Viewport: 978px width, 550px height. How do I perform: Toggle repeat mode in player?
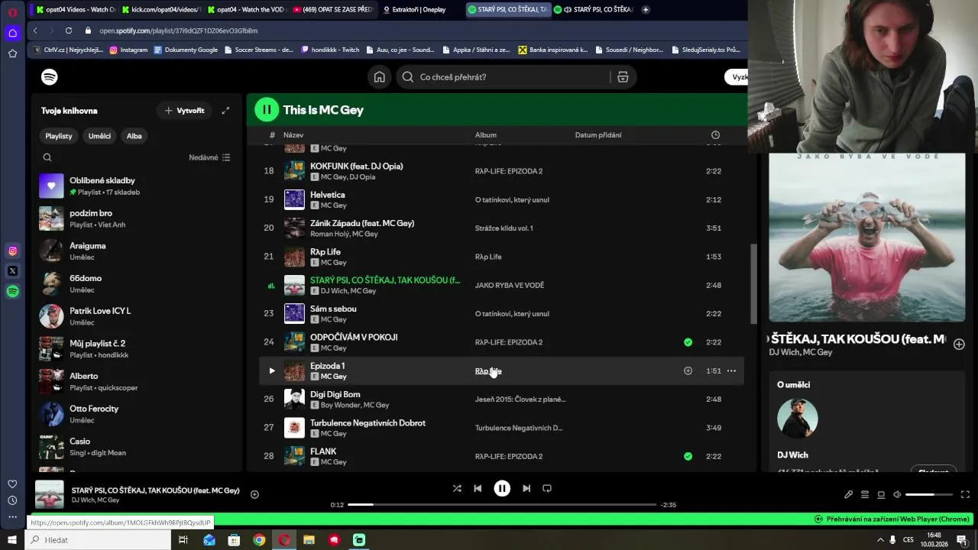point(547,488)
